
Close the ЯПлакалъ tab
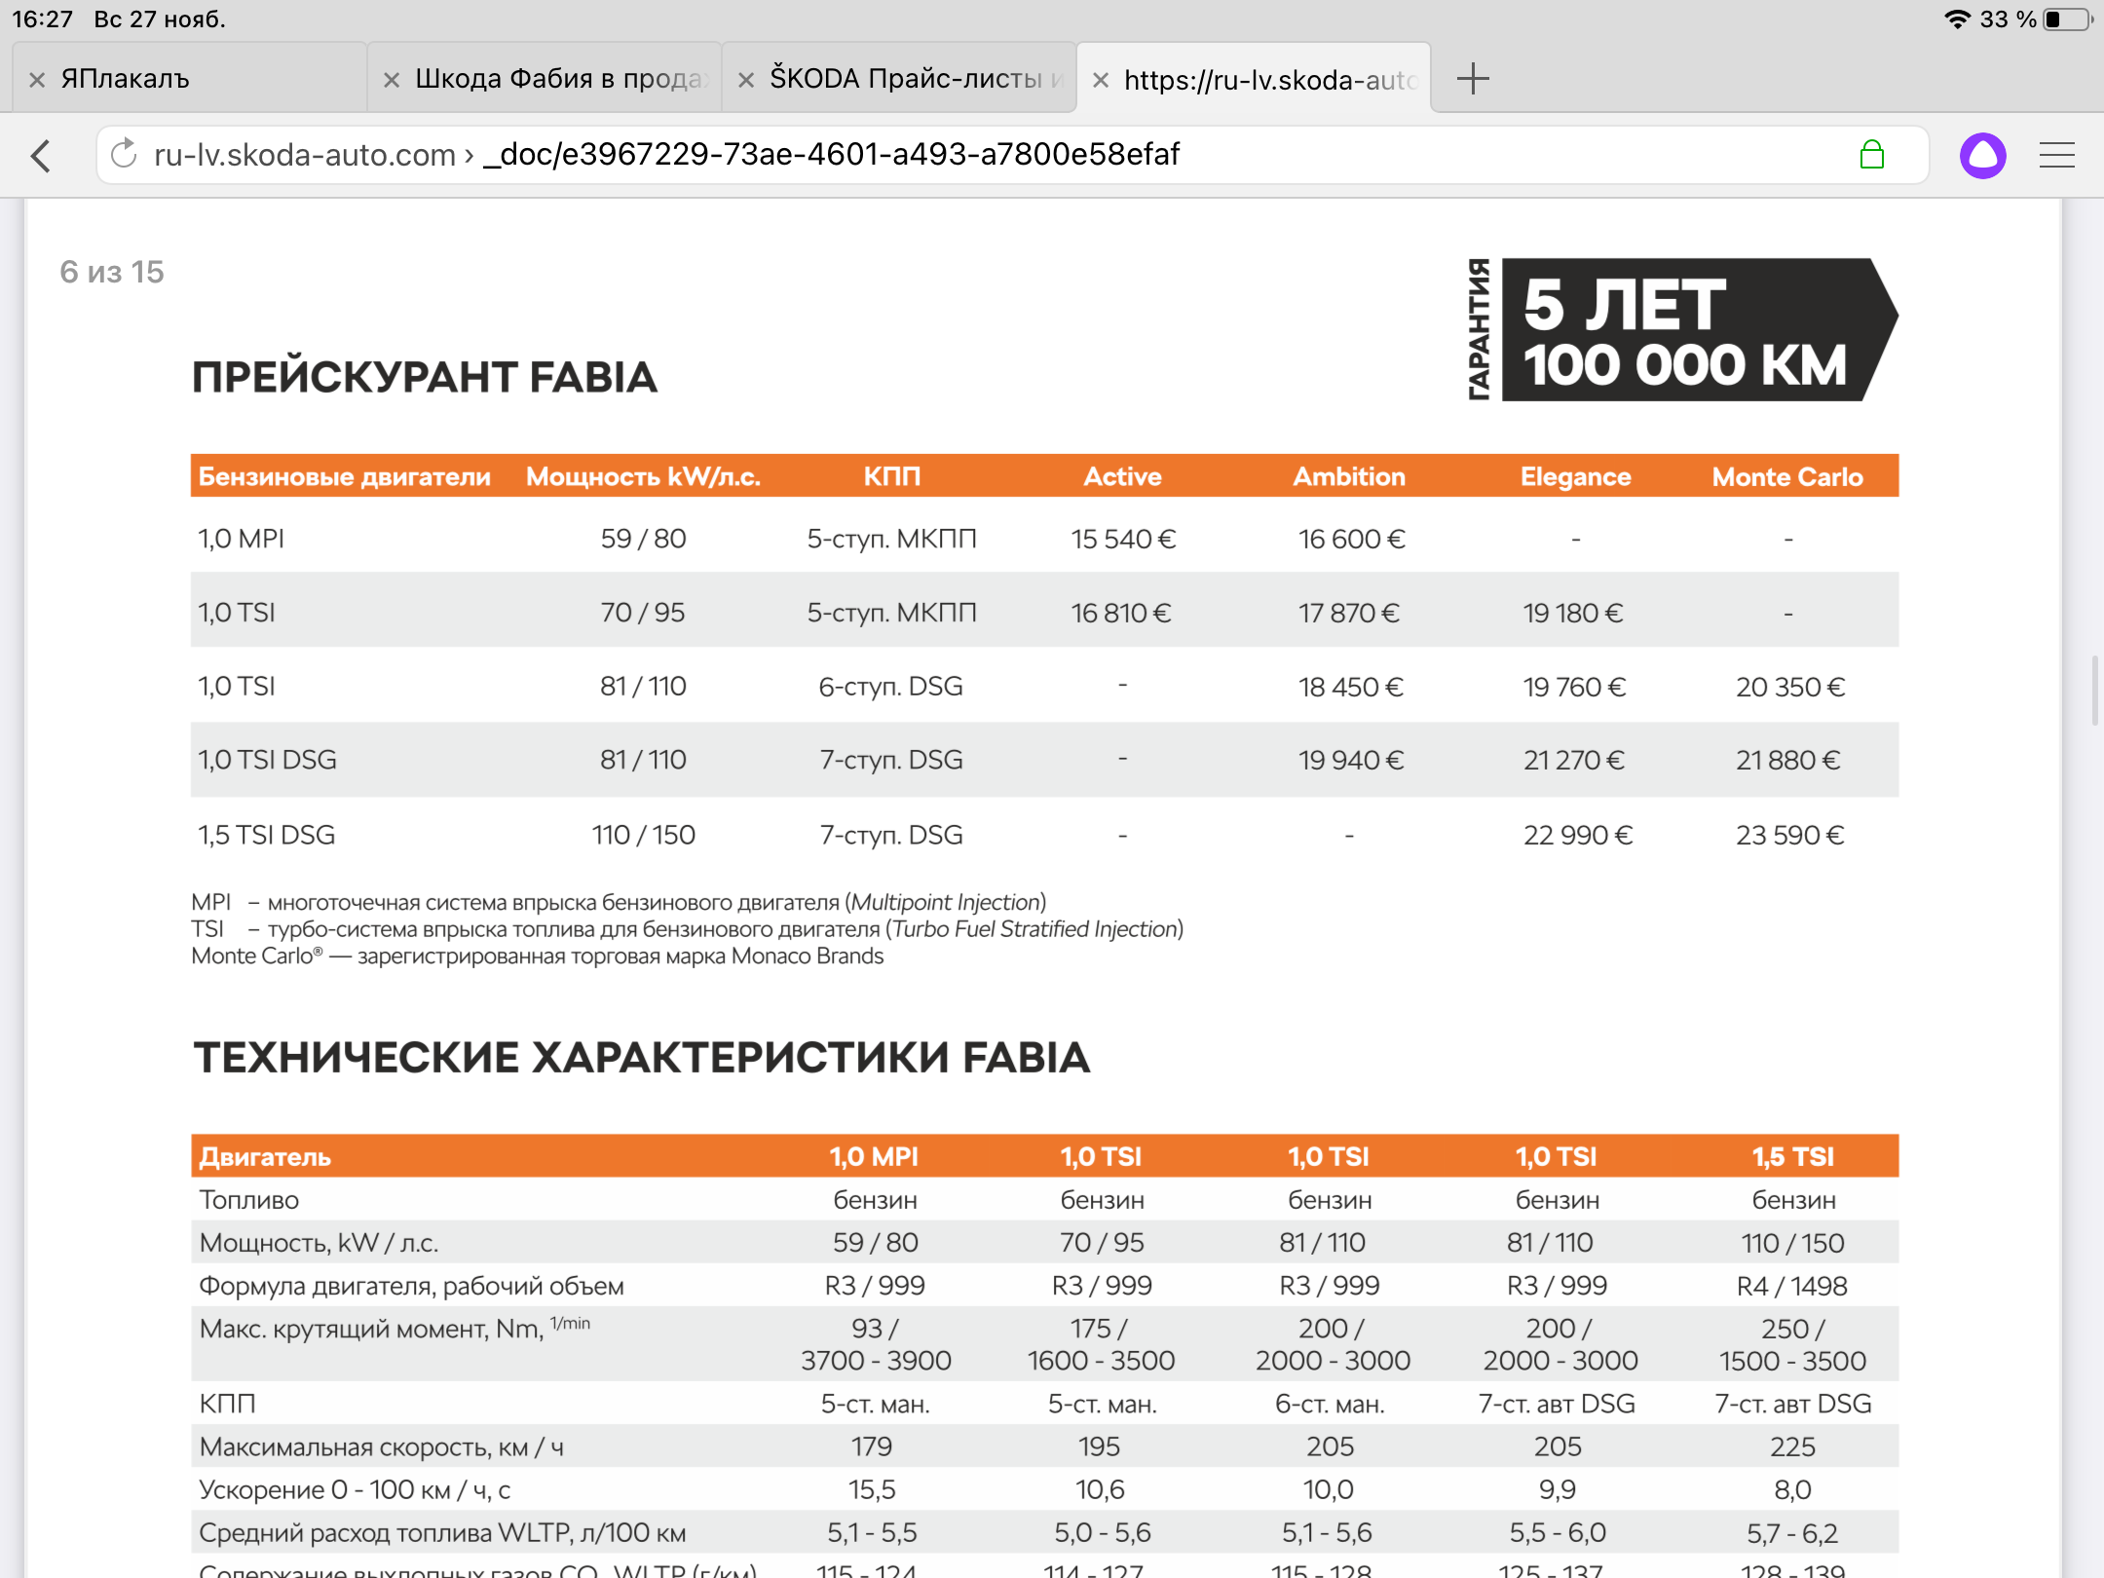pyautogui.click(x=37, y=80)
